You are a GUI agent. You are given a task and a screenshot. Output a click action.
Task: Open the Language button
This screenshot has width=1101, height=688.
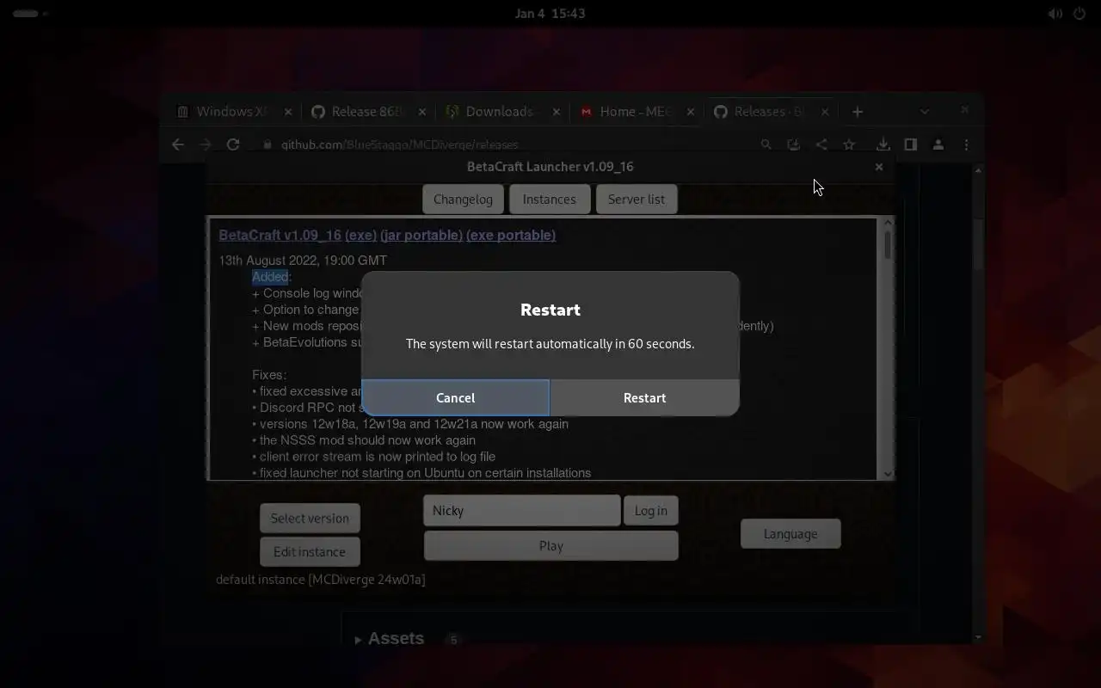click(790, 533)
